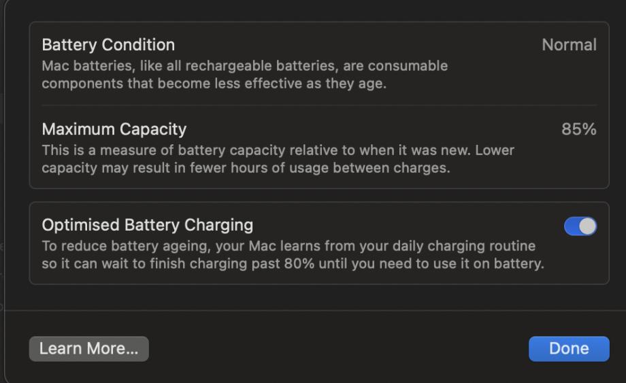Click the word 'Capacity' in Maximum Capacity heading
The image size is (626, 383).
pyautogui.click(x=154, y=129)
